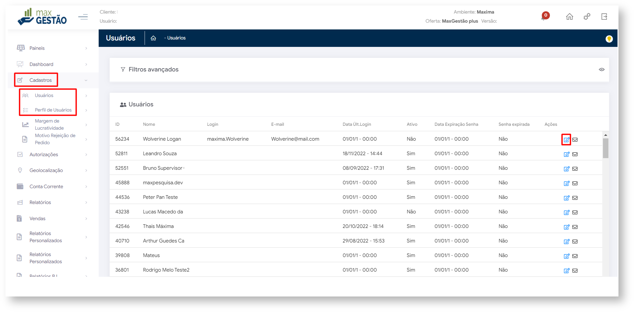This screenshot has height=312, width=634.
Task: Toggle advanced filters visibility eye icon
Action: point(601,70)
